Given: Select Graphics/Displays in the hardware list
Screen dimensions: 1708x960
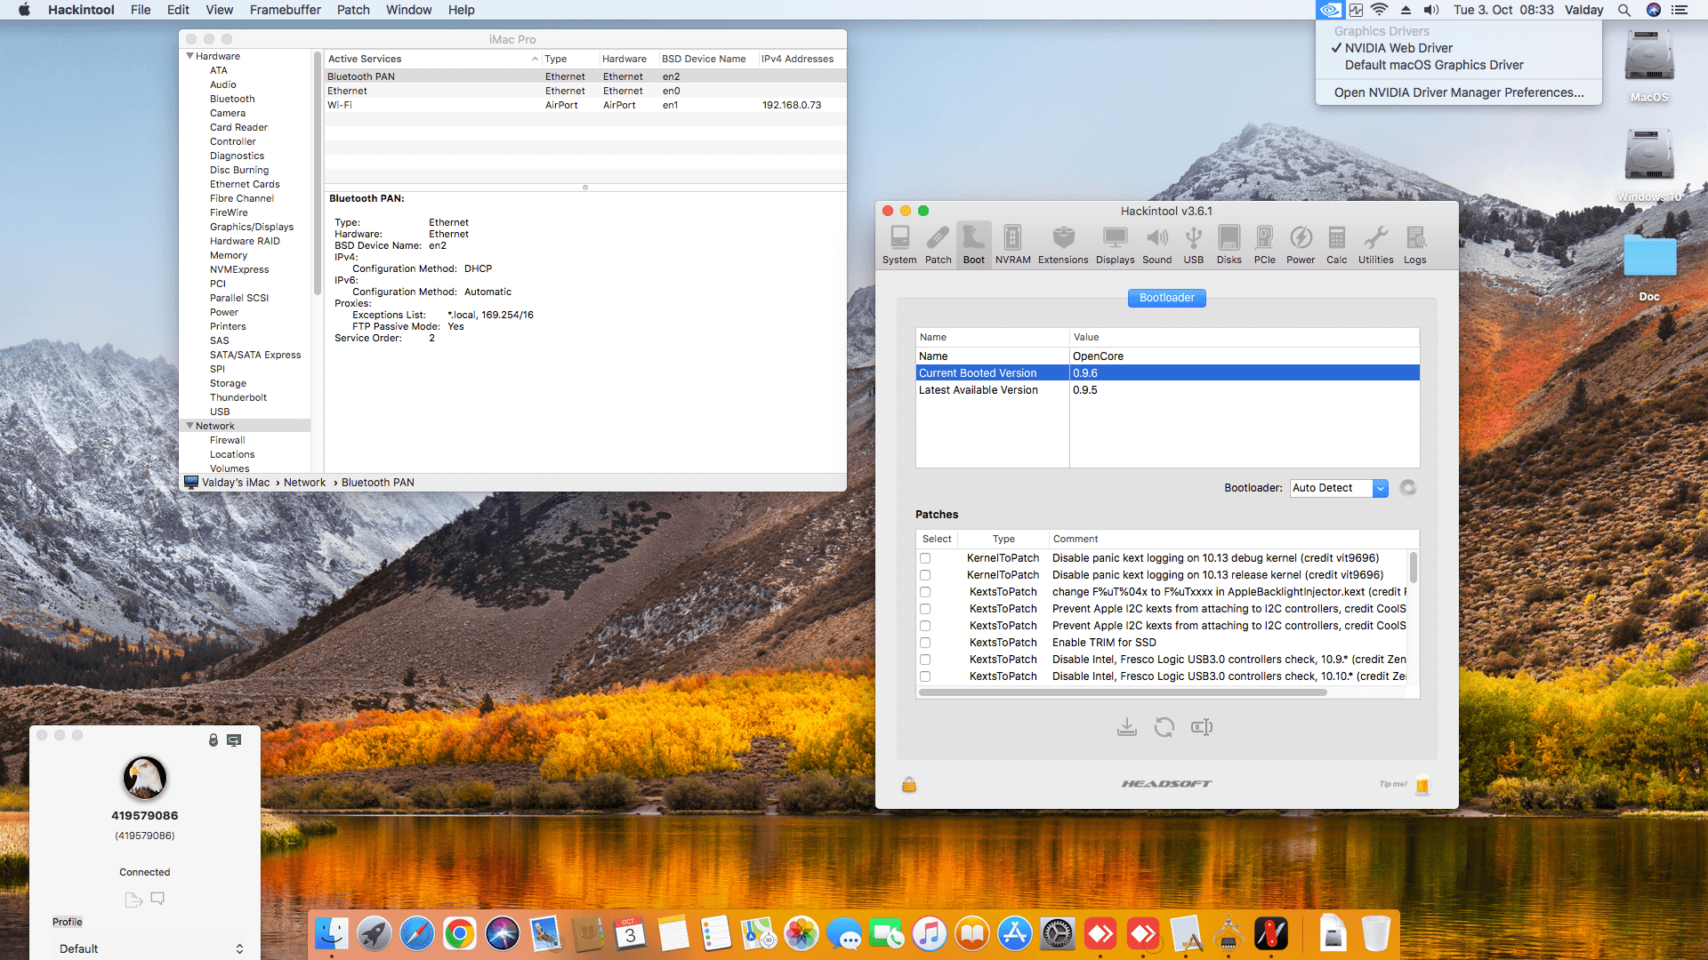Looking at the screenshot, I should 252,227.
